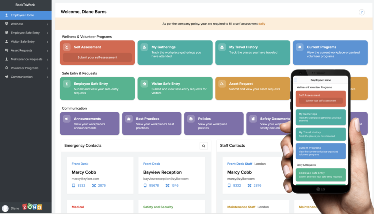This screenshot has height=214, width=374.
Task: Click the My Gatherings tile icon
Action: pyautogui.click(x=145, y=47)
